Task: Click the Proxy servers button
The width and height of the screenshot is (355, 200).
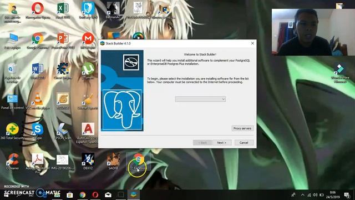Action: click(x=242, y=128)
